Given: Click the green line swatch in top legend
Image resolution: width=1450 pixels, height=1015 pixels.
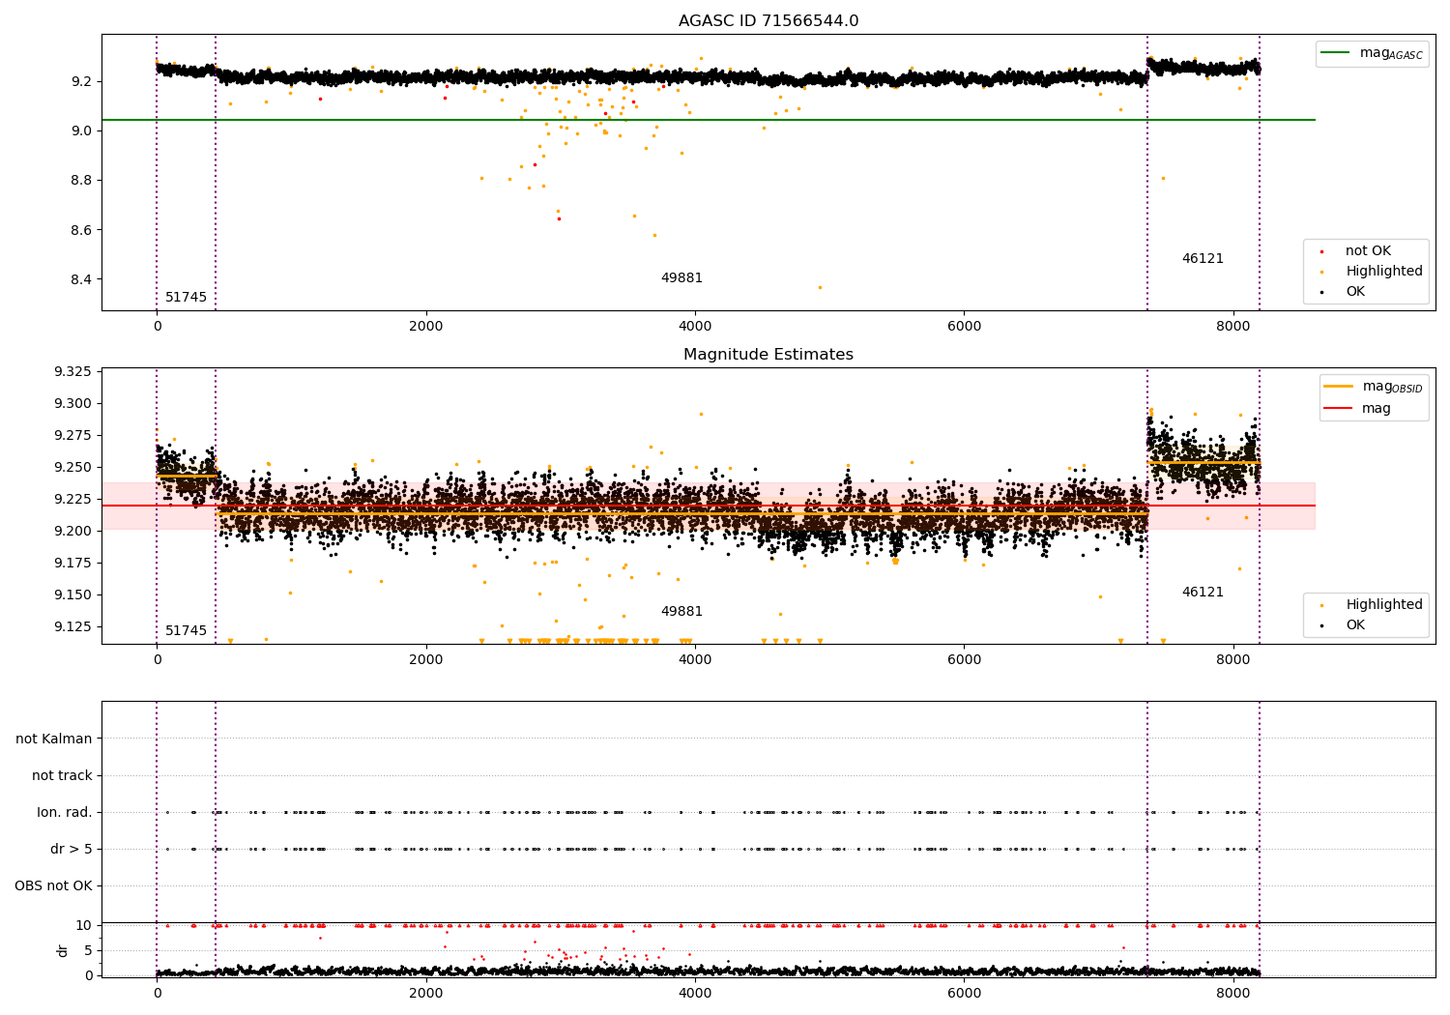Looking at the screenshot, I should (1335, 53).
